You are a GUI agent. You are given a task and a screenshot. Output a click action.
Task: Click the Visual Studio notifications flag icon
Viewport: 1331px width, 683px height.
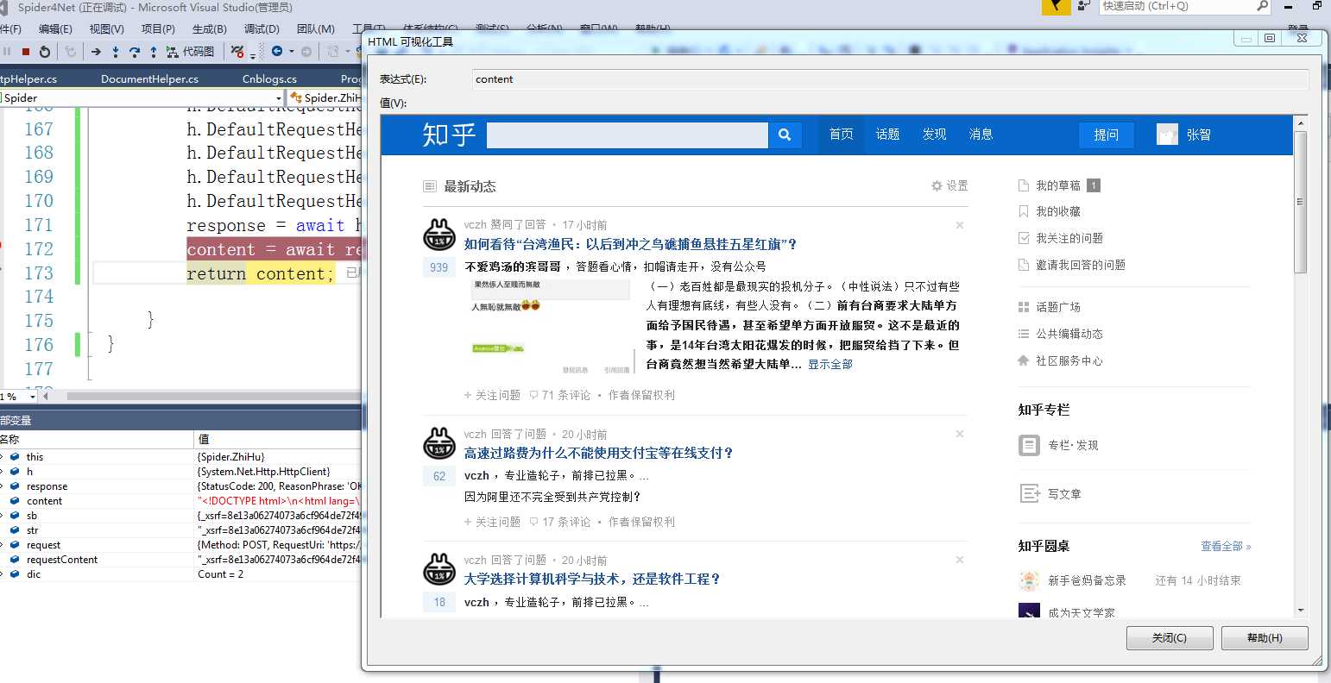(1056, 7)
